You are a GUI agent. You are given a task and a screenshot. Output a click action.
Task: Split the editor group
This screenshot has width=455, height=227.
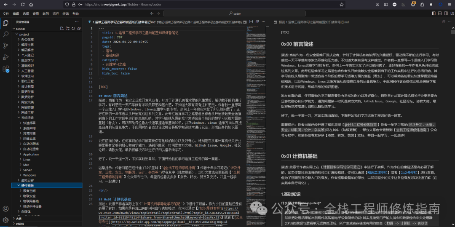coord(251,22)
